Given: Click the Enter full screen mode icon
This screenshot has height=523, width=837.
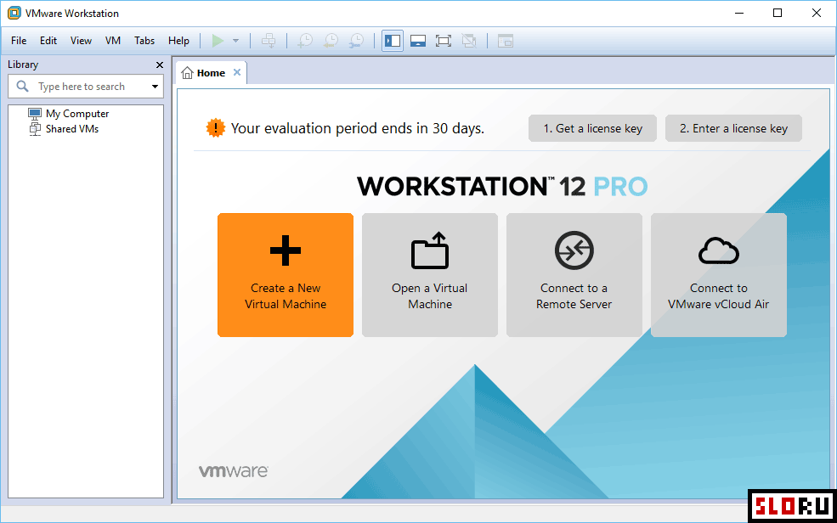Looking at the screenshot, I should [444, 41].
